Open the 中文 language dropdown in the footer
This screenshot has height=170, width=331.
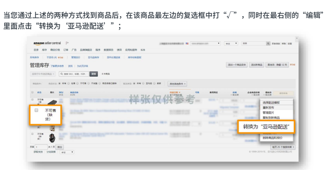pos(67,152)
